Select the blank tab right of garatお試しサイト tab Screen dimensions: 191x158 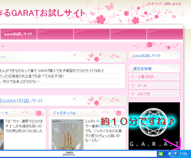click(55, 34)
